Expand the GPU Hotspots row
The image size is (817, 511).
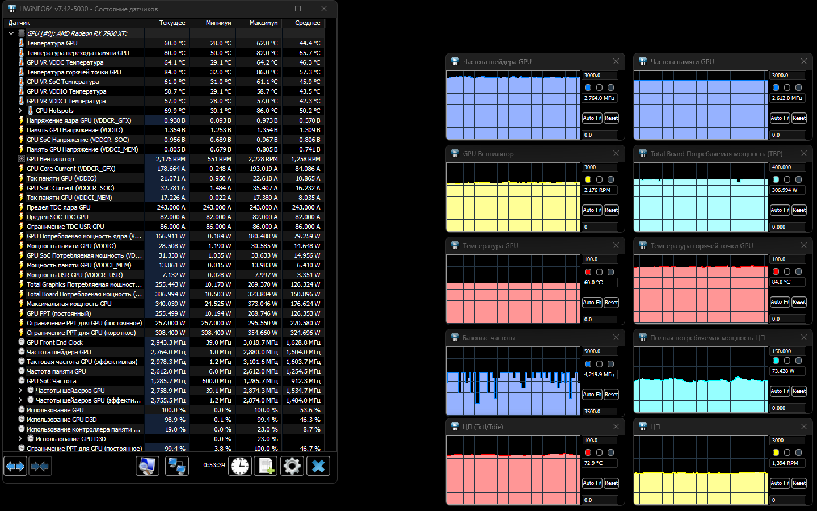pos(20,111)
